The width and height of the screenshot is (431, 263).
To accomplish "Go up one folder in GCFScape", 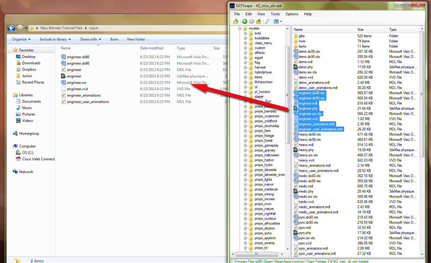I will [259, 21].
